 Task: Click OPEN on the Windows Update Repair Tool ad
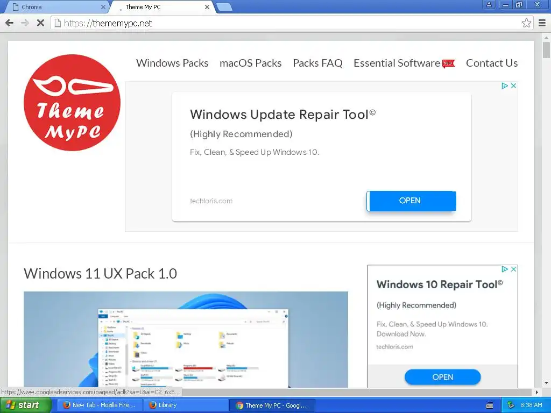411,201
